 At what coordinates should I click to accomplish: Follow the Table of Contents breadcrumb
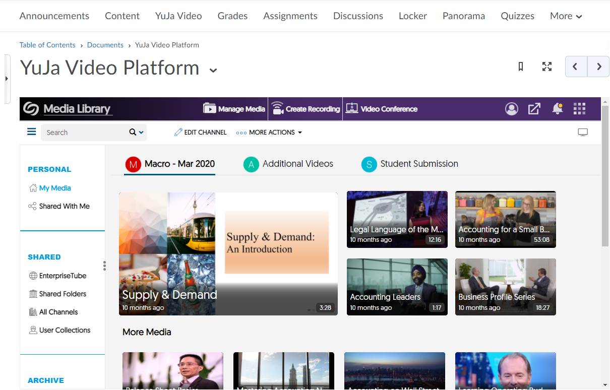(x=47, y=45)
